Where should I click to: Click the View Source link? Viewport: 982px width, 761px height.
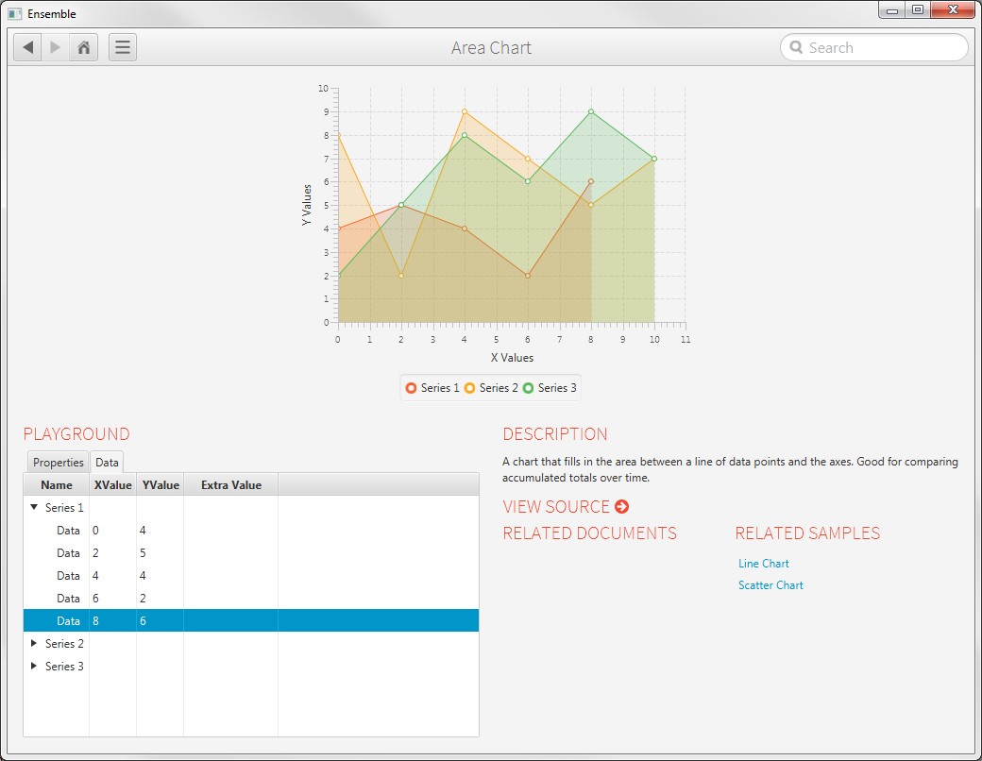(556, 507)
